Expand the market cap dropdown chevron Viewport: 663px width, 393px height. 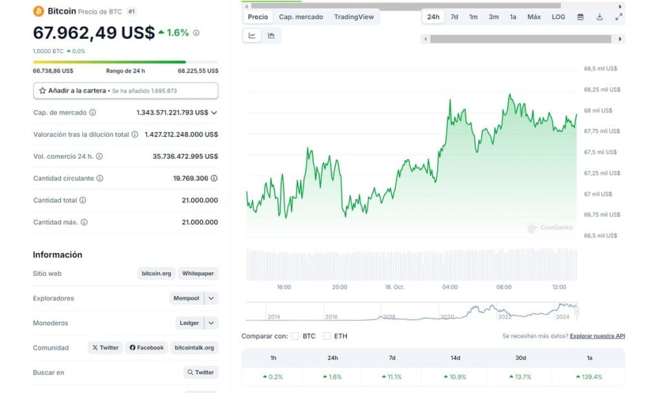click(214, 113)
